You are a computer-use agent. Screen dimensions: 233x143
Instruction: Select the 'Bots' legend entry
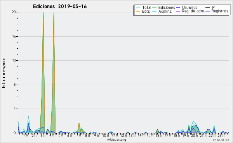pyautogui.click(x=146, y=11)
